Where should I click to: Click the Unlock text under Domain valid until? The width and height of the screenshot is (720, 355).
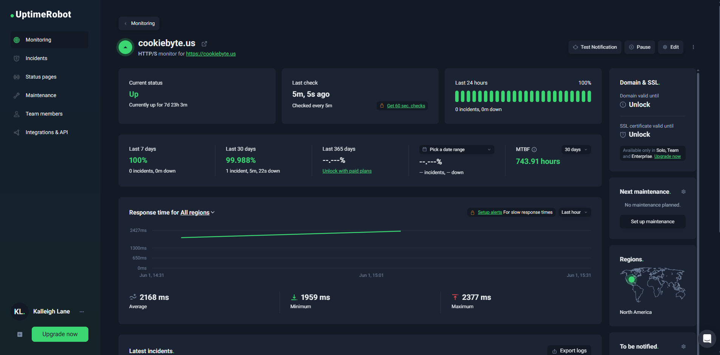(640, 105)
